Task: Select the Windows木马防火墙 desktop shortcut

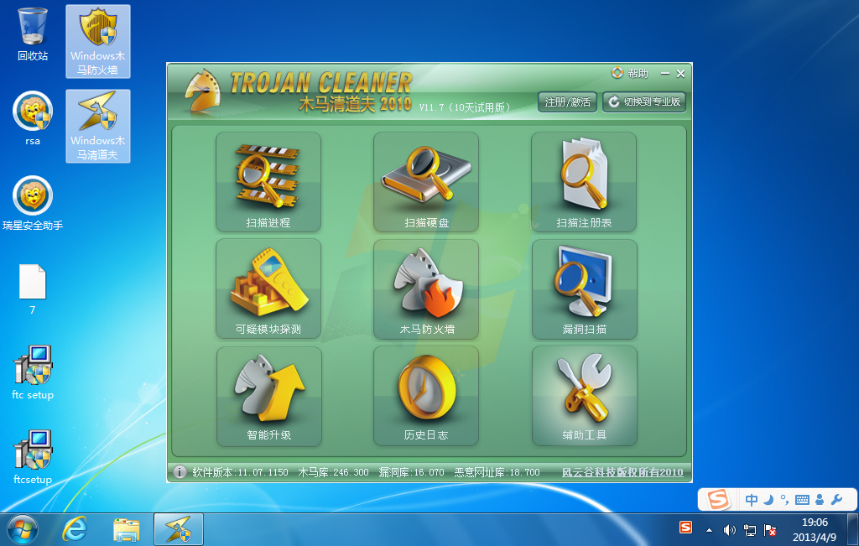Action: 98,41
